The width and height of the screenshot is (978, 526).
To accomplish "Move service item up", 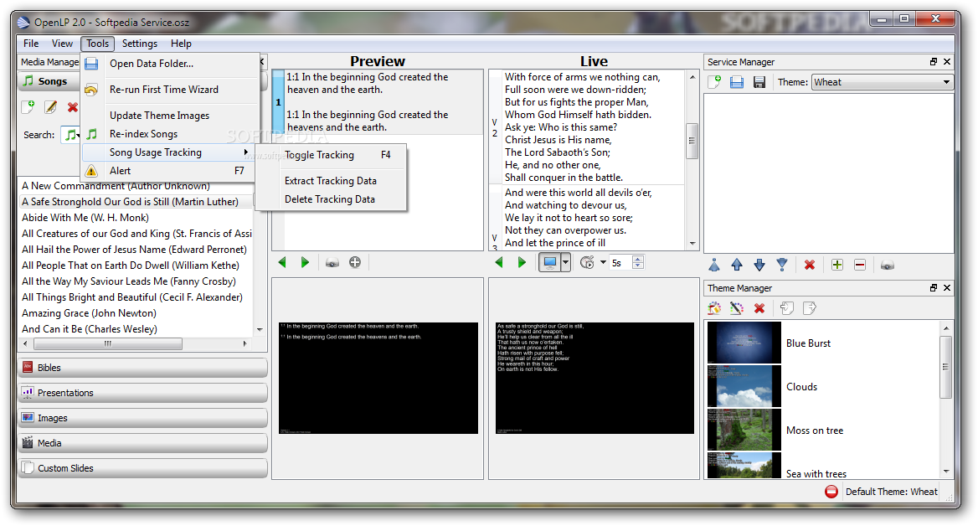I will 737,265.
